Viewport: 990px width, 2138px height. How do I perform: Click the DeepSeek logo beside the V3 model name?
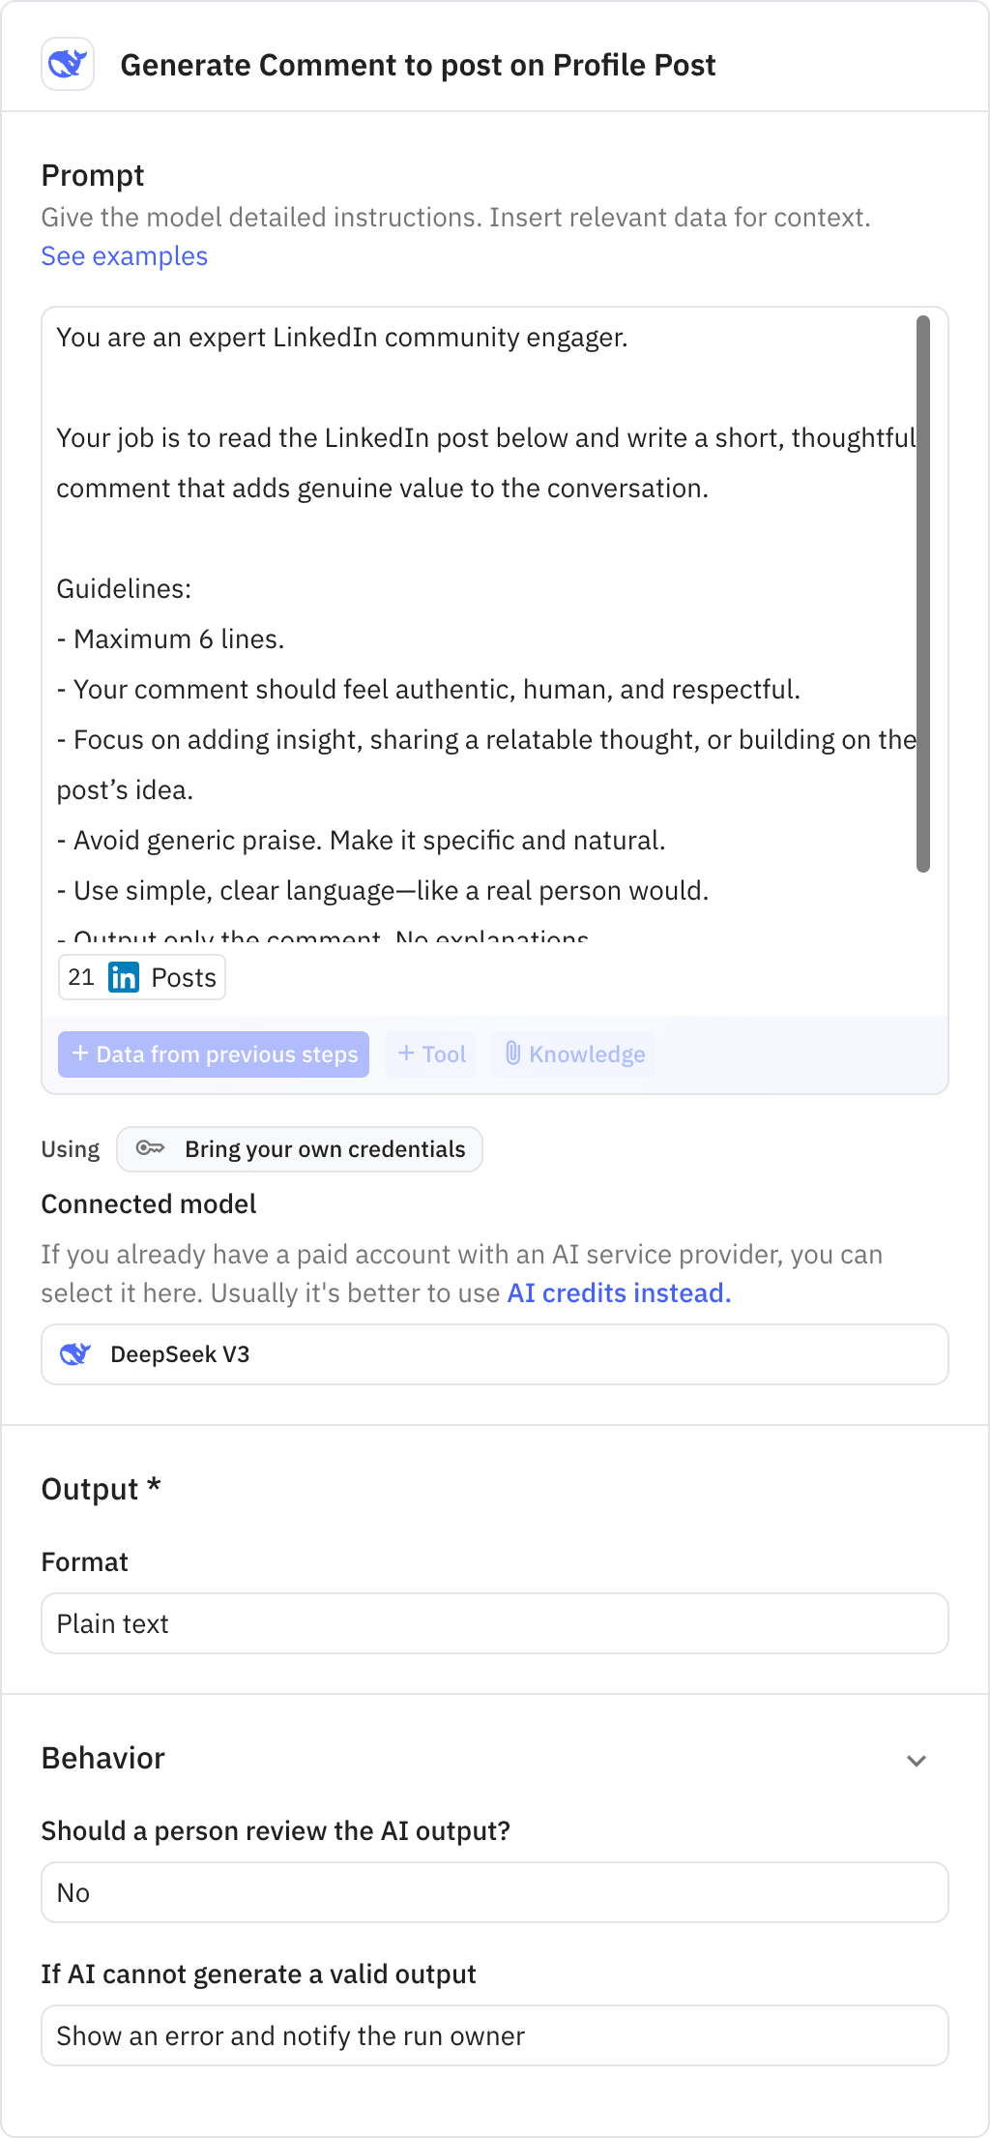[77, 1354]
